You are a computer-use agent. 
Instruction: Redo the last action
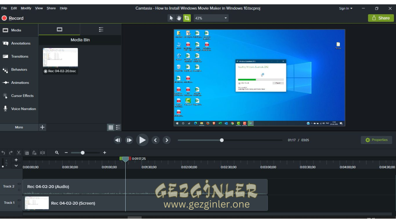coord(11,153)
